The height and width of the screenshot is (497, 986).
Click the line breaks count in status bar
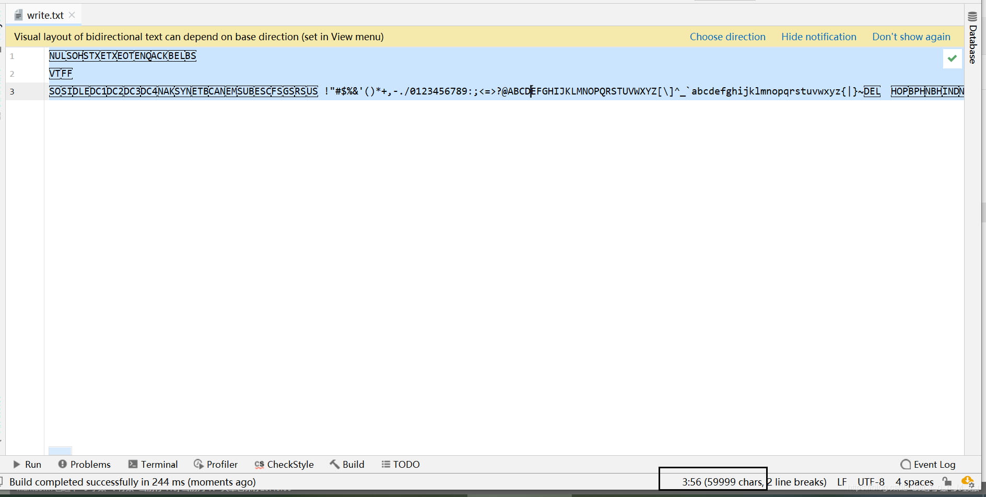coord(796,482)
